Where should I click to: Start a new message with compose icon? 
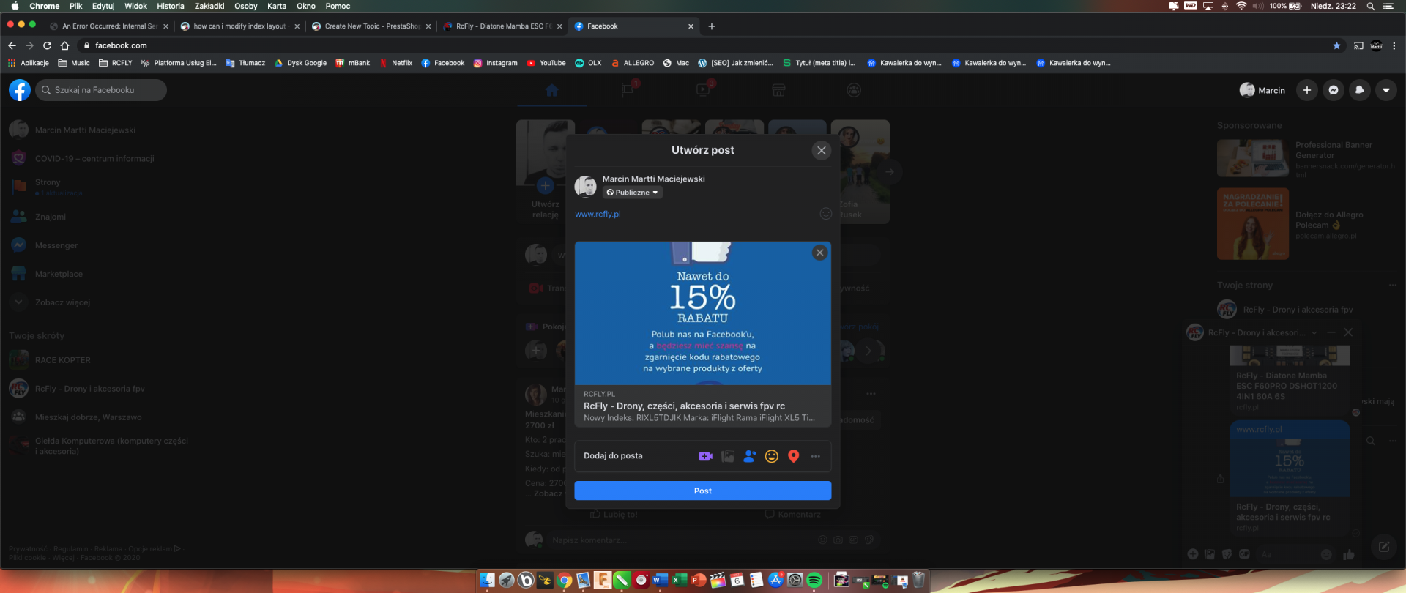[1384, 547]
